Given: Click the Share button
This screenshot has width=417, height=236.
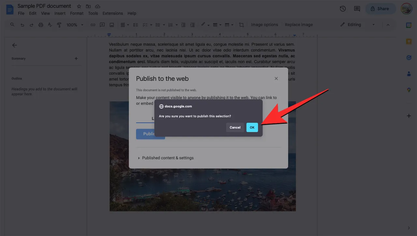Looking at the screenshot, I should click(381, 9).
